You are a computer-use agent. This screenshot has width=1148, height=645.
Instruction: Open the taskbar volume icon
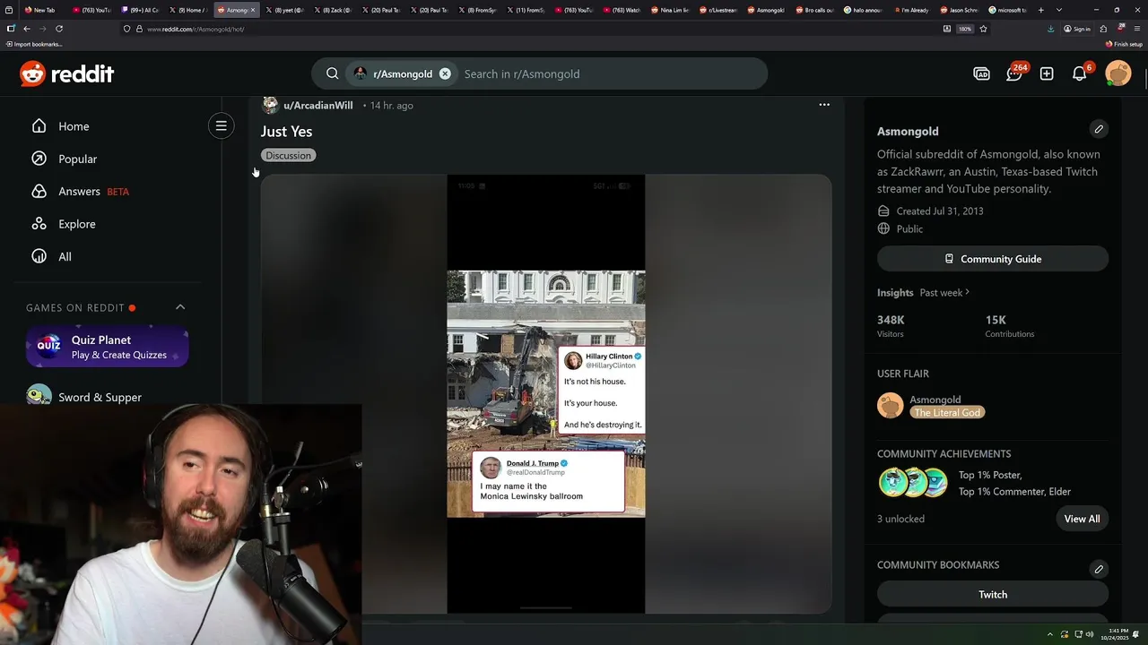click(1090, 634)
